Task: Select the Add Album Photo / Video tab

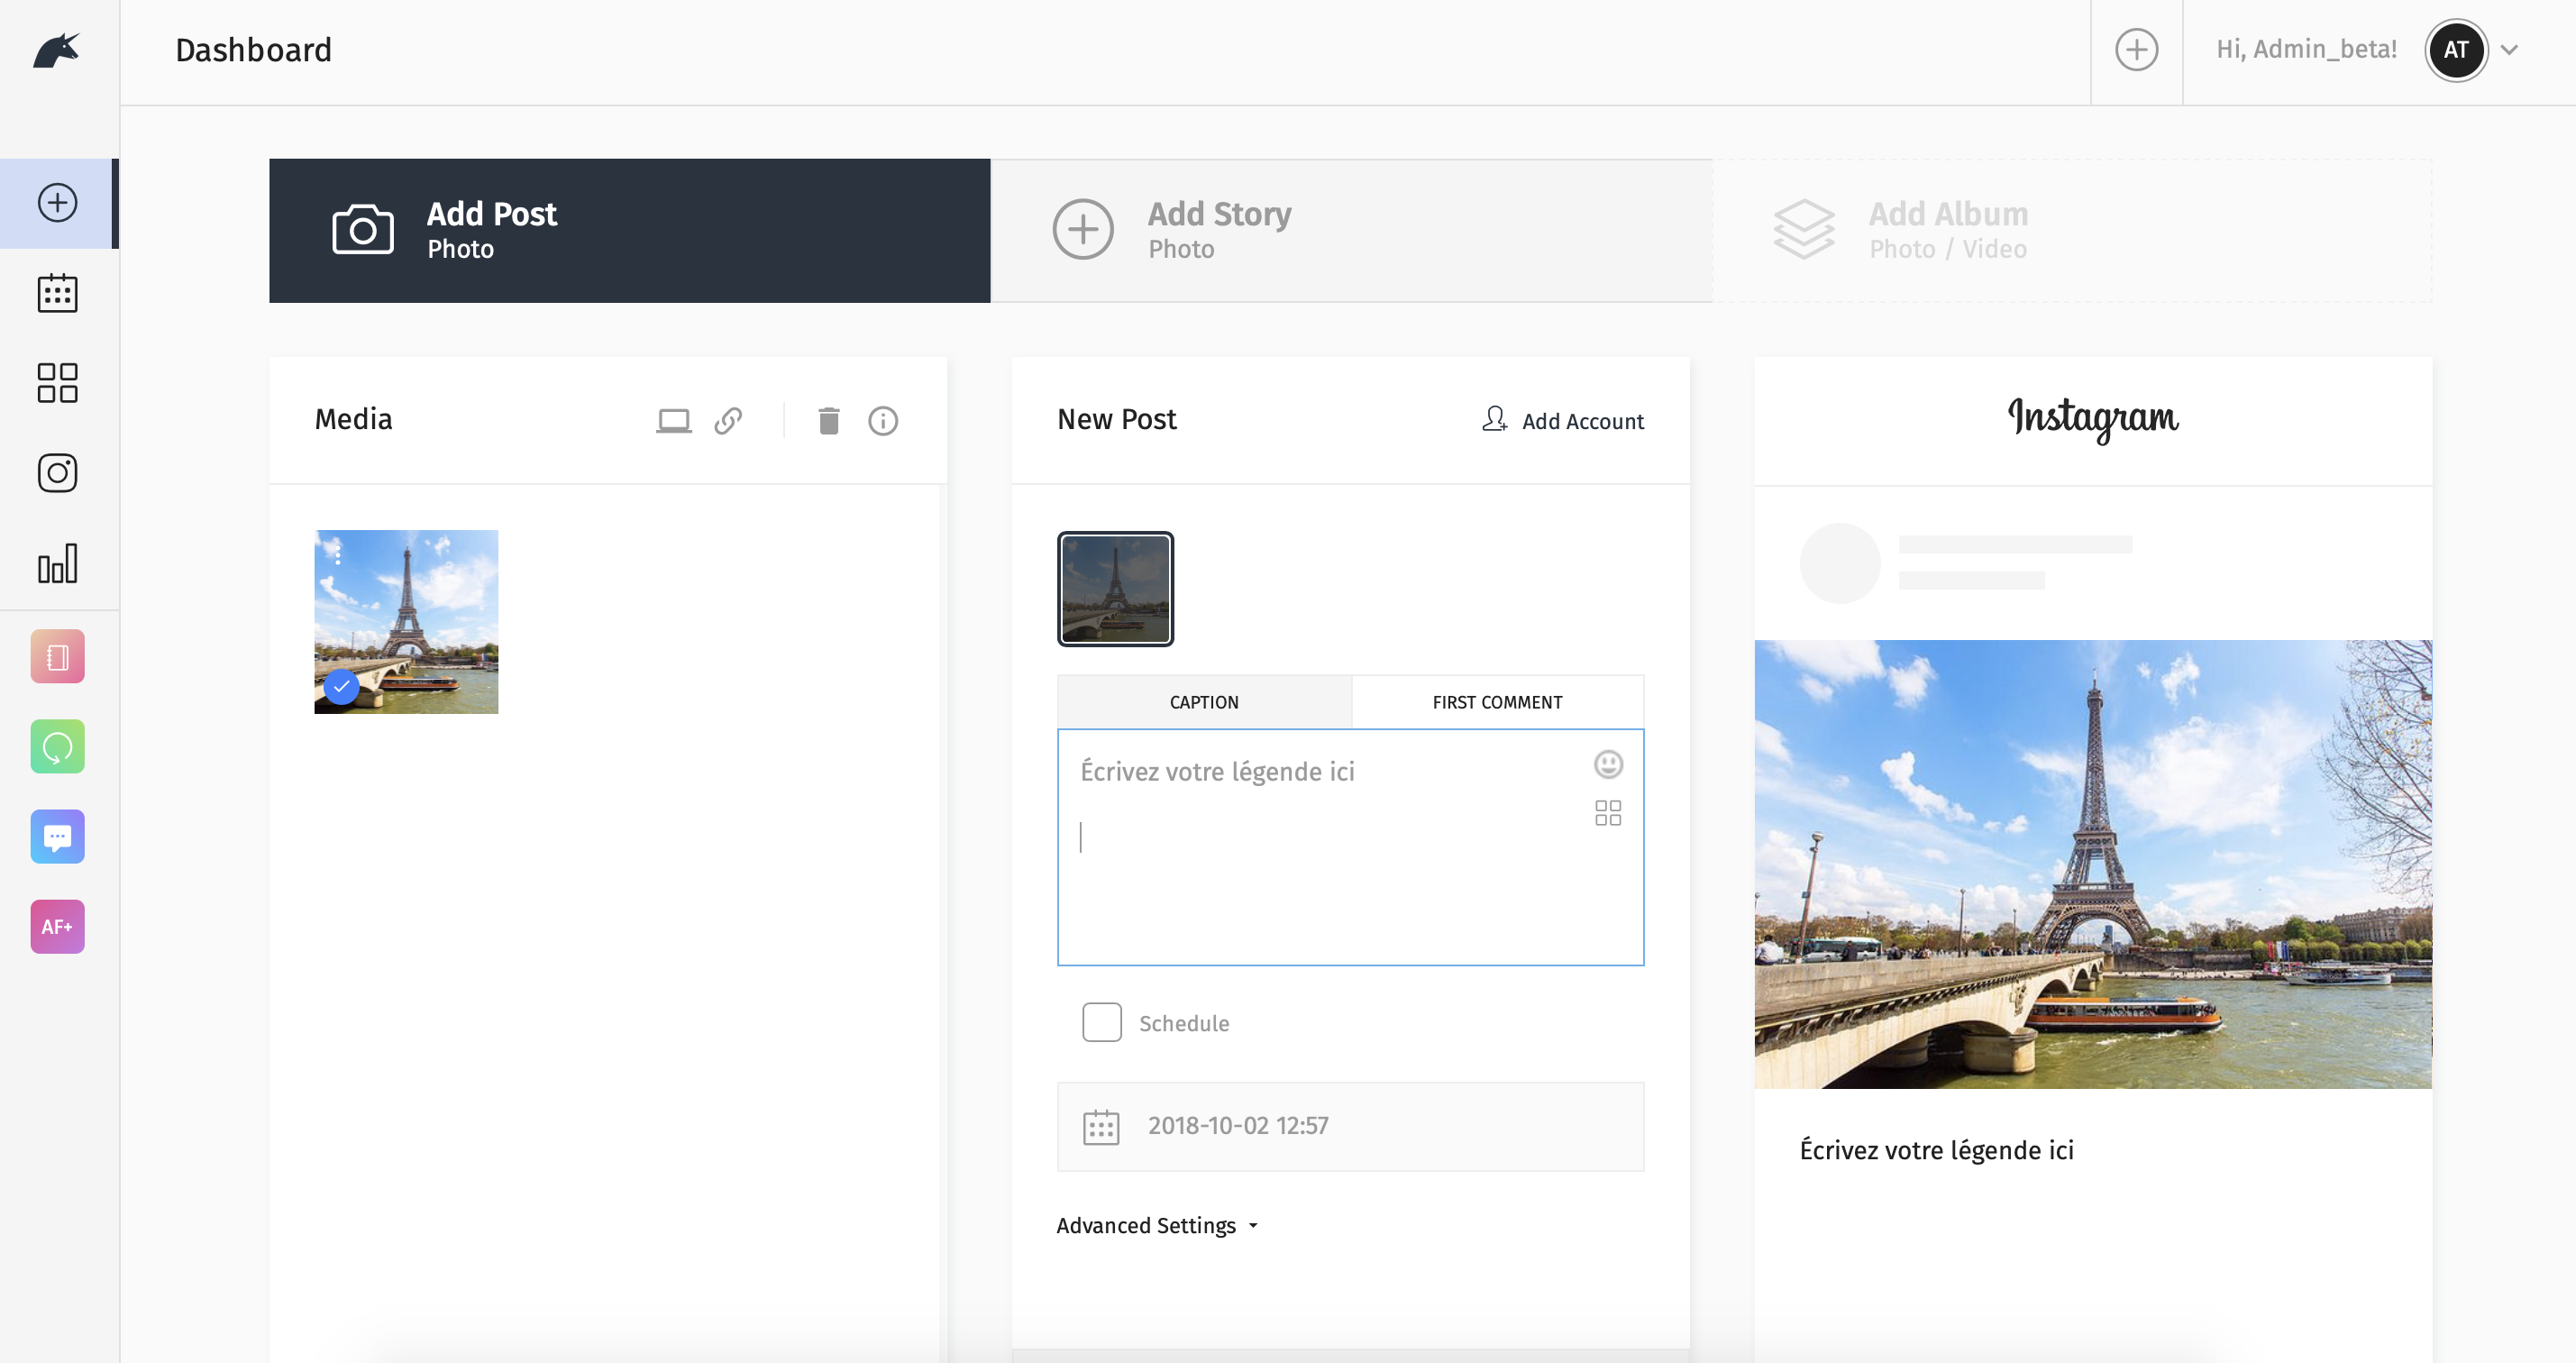Action: point(2072,231)
